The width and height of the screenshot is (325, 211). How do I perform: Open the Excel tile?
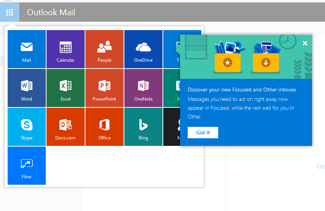(x=66, y=88)
